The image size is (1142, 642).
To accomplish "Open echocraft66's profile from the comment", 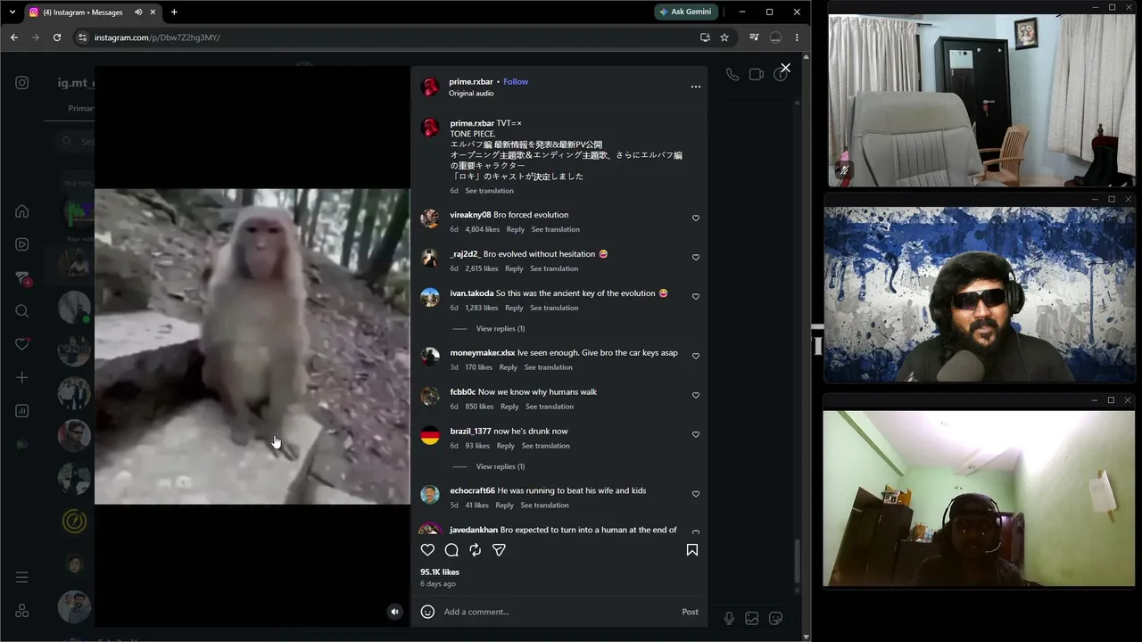I will (472, 490).
